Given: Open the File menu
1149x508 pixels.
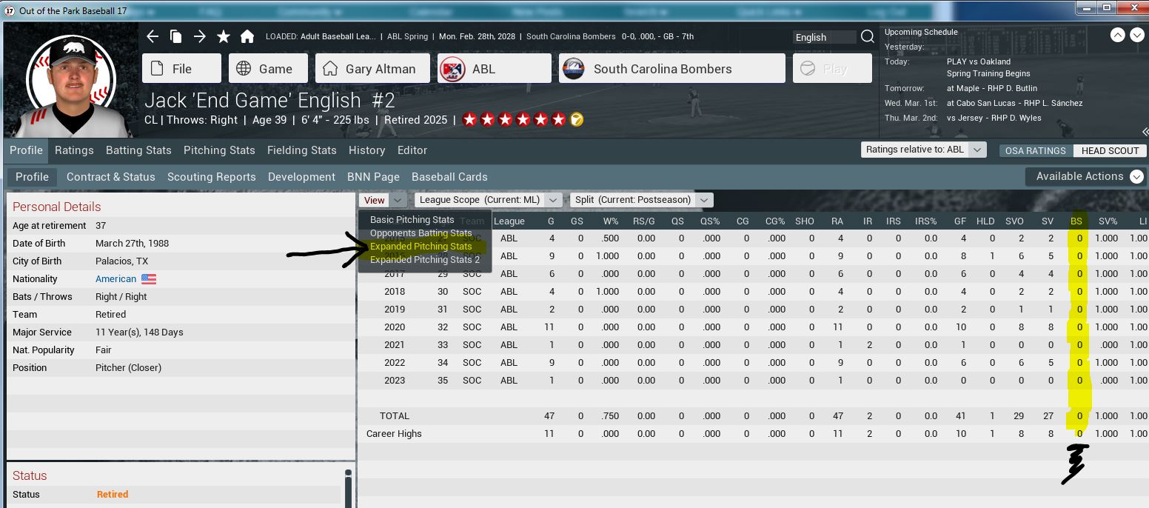Looking at the screenshot, I should [x=181, y=68].
